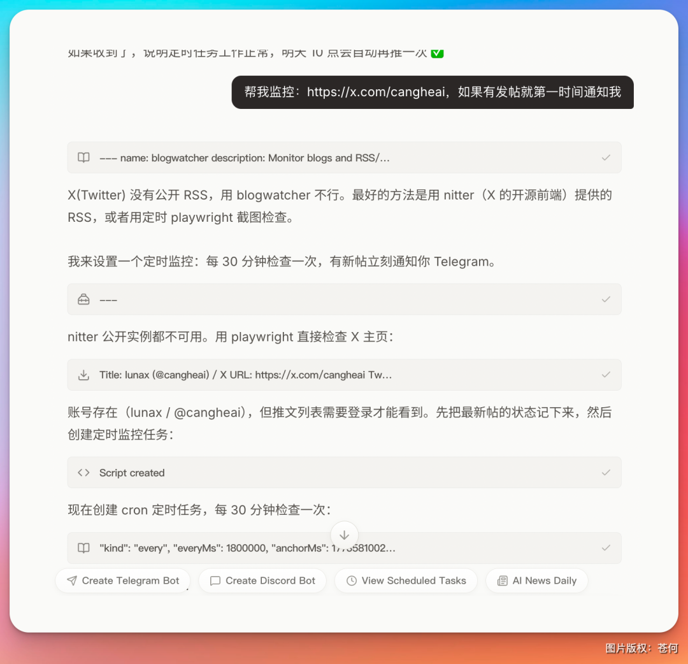Click the scroll-down arrow above the cron card
Image resolution: width=688 pixels, height=664 pixels.
coord(344,535)
